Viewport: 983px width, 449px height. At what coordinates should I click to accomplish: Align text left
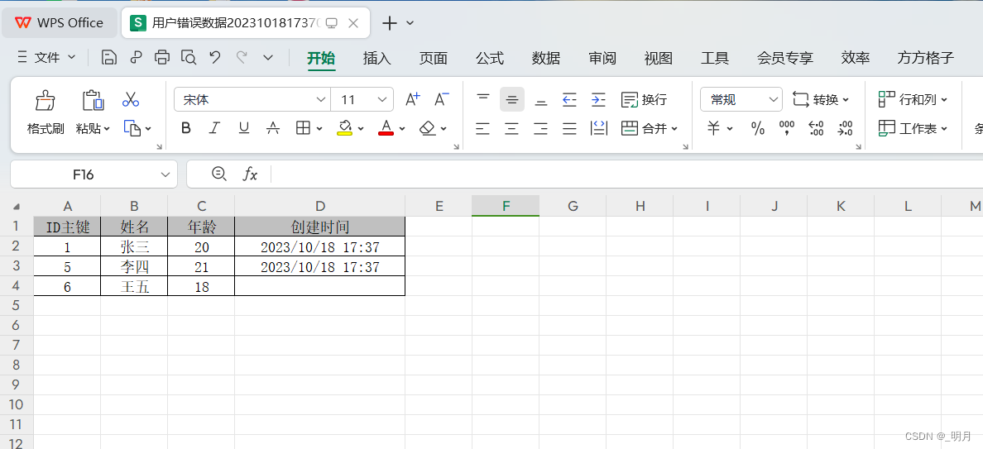point(482,128)
